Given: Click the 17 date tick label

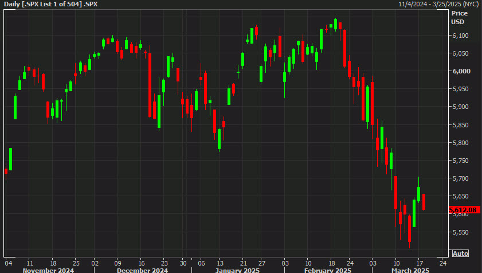Looking at the screenshot, I should tap(420, 263).
